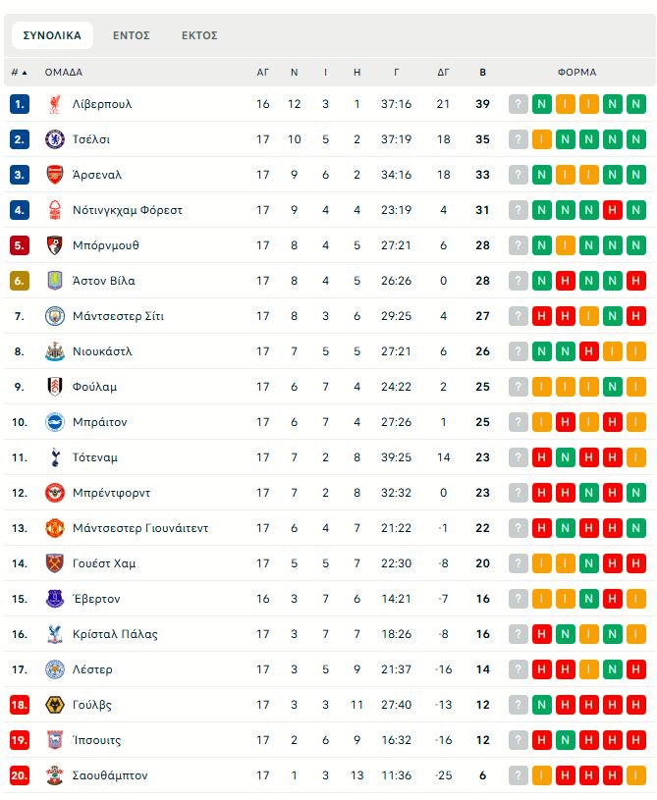Image resolution: width=657 pixels, height=800 pixels.
Task: Click the Southampton crest icon
Action: click(54, 775)
